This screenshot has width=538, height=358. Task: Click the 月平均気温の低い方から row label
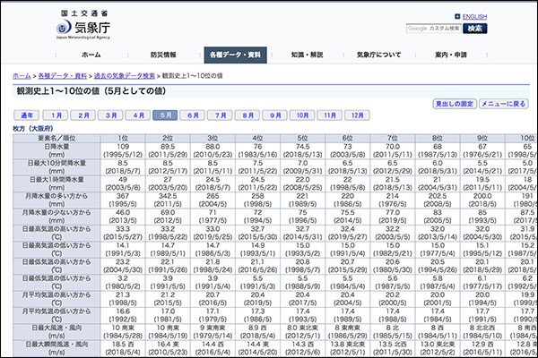(56, 315)
